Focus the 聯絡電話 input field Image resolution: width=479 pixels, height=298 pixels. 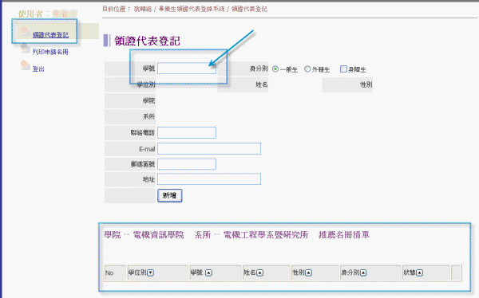(187, 133)
